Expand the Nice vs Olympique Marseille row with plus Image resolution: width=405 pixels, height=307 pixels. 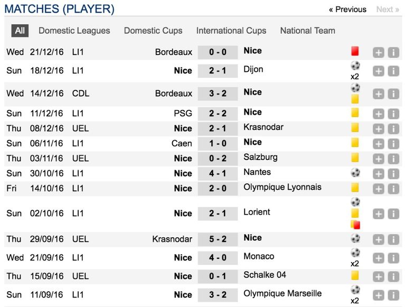[378, 295]
